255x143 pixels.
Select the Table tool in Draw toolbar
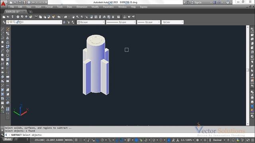click(x=2, y=103)
